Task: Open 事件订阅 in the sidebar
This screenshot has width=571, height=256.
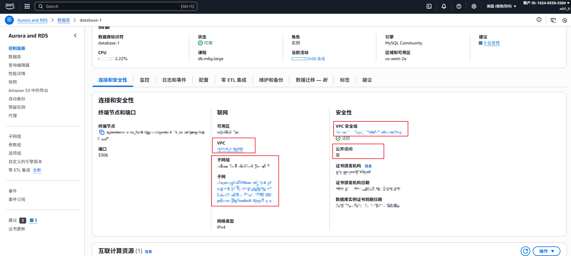Action: coord(17,200)
